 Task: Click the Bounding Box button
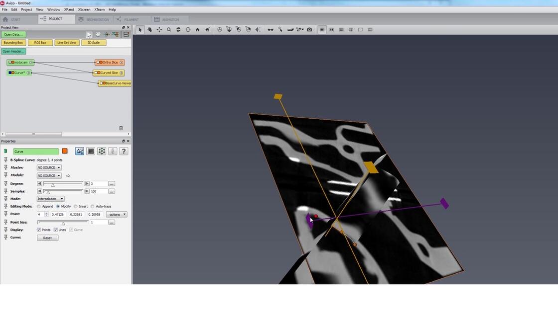point(13,43)
